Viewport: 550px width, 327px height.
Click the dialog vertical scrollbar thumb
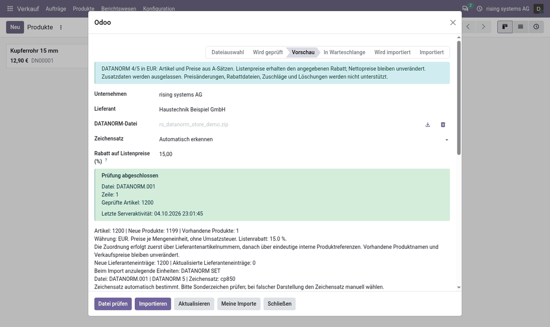(x=459, y=98)
